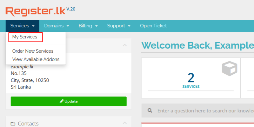
Task: Click the Register.lk logo
Action: pyautogui.click(x=35, y=11)
